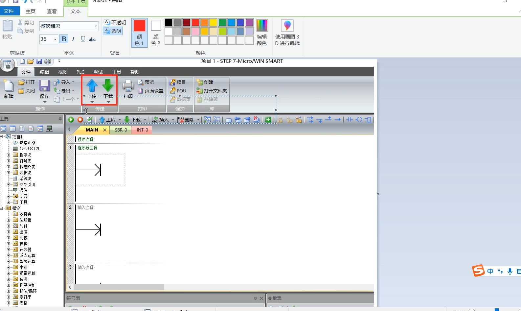Open the 微软雅黑 font family dropdown
The image size is (521, 311).
point(96,26)
